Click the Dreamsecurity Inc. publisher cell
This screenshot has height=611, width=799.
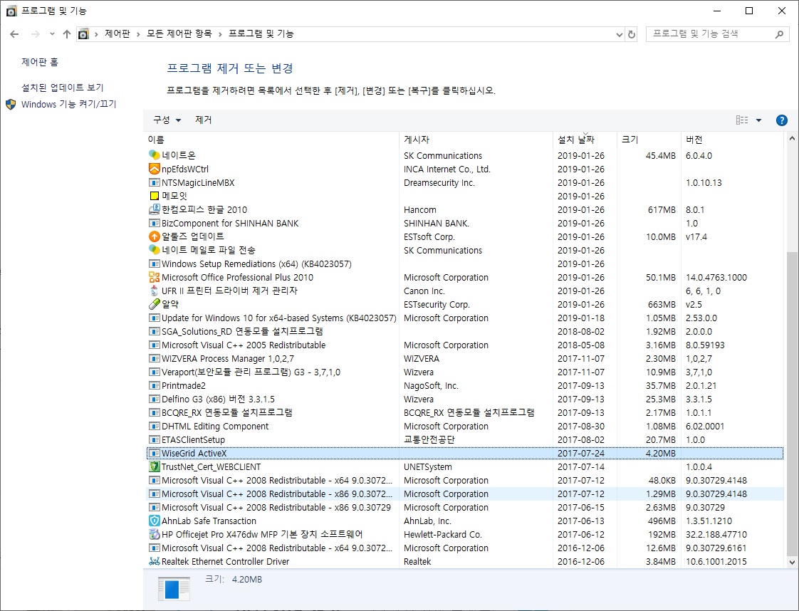pyautogui.click(x=439, y=182)
